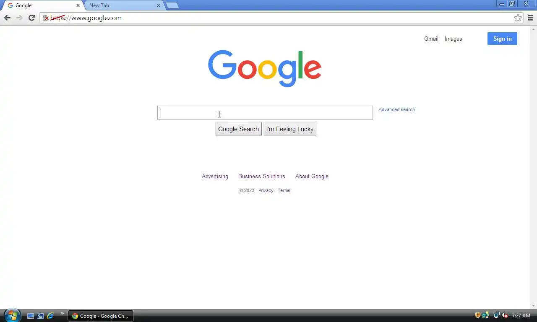Bookmark this page with star icon
This screenshot has width=537, height=322.
click(x=518, y=18)
